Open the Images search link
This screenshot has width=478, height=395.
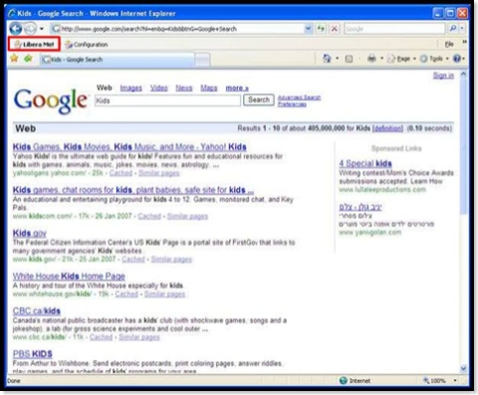(x=130, y=88)
